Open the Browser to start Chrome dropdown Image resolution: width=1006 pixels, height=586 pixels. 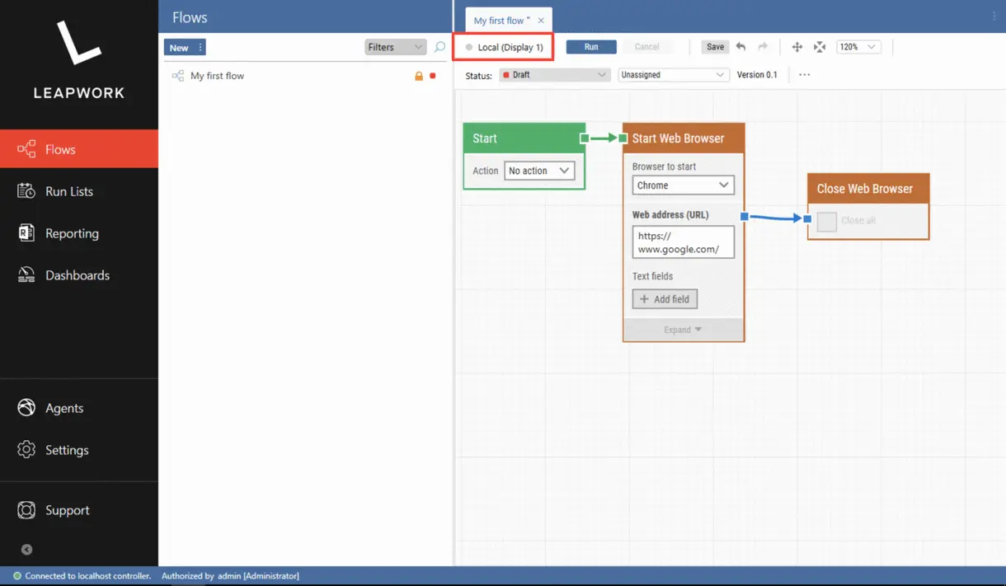pos(683,185)
